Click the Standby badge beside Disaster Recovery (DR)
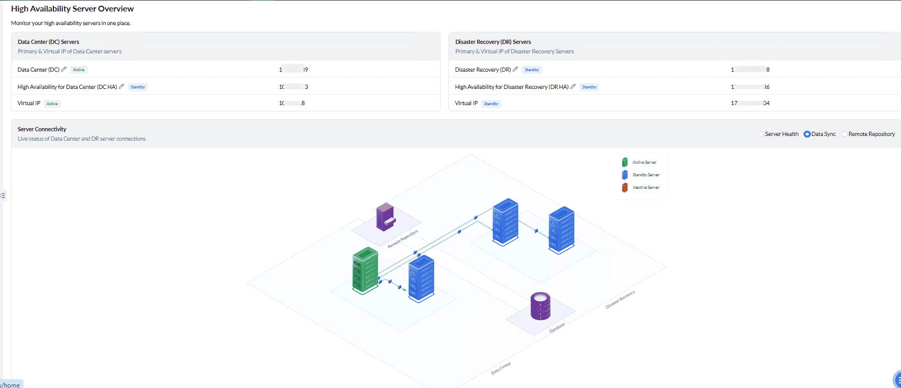Screen dimensions: 901x388 [x=532, y=70]
